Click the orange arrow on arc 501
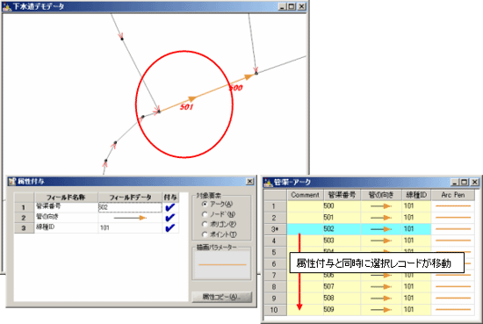483x324 pixels. pyautogui.click(x=192, y=98)
